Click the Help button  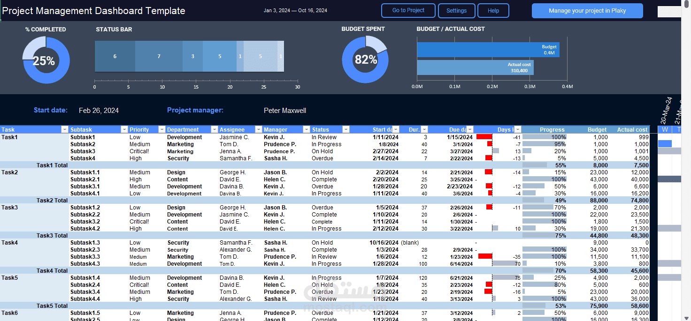[493, 10]
